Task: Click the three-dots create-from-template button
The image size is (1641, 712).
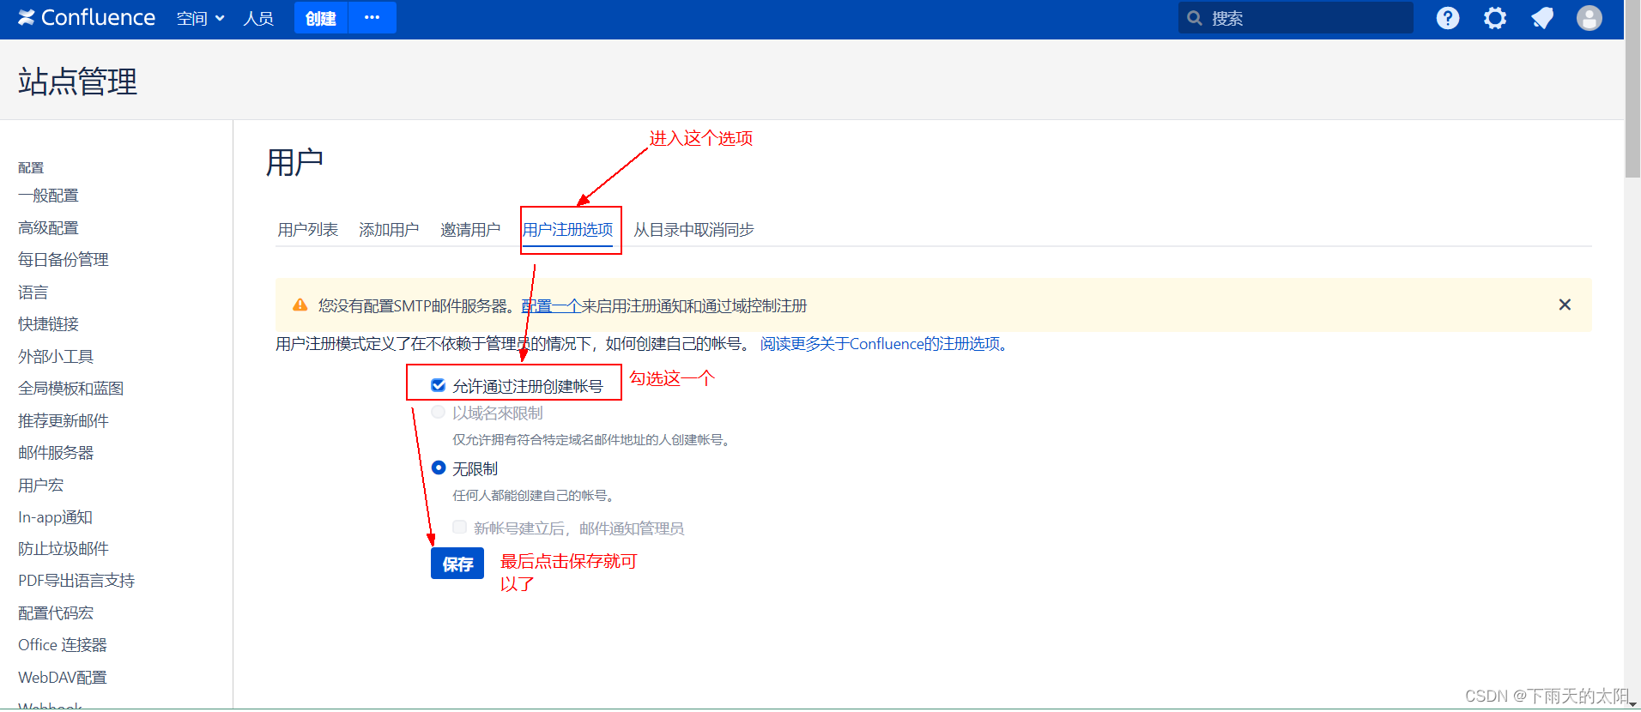Action: tap(372, 18)
